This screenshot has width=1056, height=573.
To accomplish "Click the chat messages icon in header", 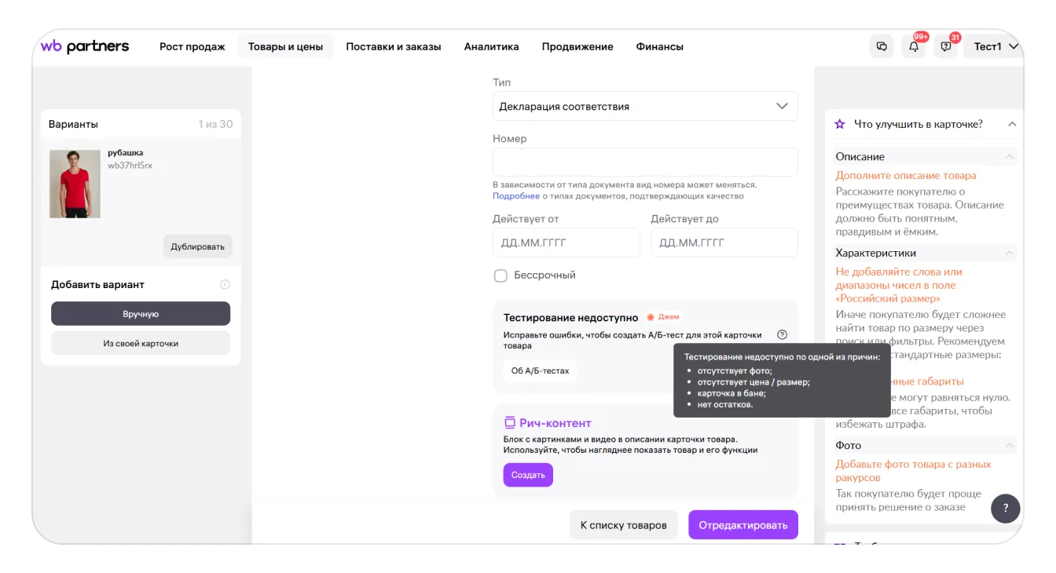I will (x=882, y=46).
